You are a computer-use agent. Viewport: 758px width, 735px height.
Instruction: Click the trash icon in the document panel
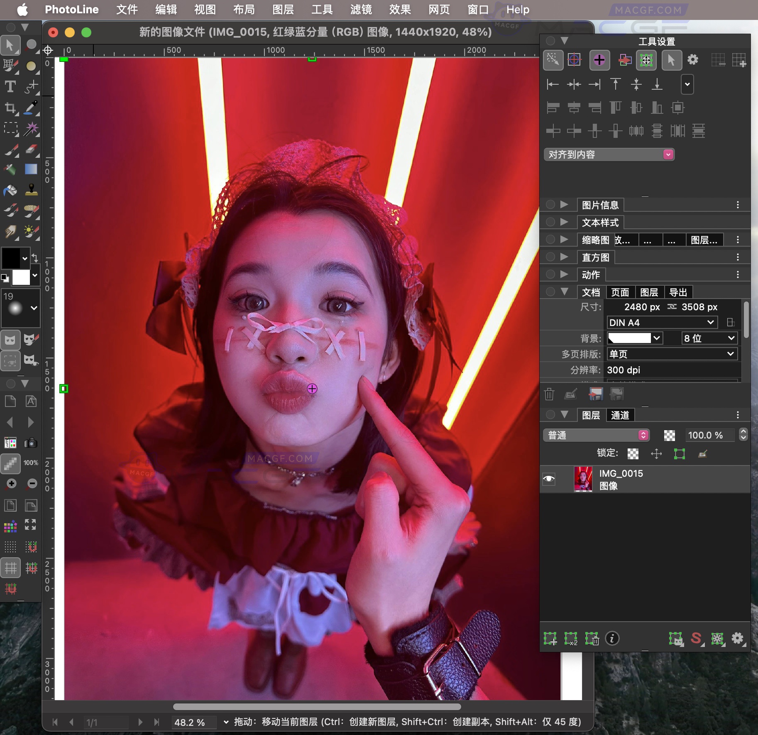tap(549, 394)
